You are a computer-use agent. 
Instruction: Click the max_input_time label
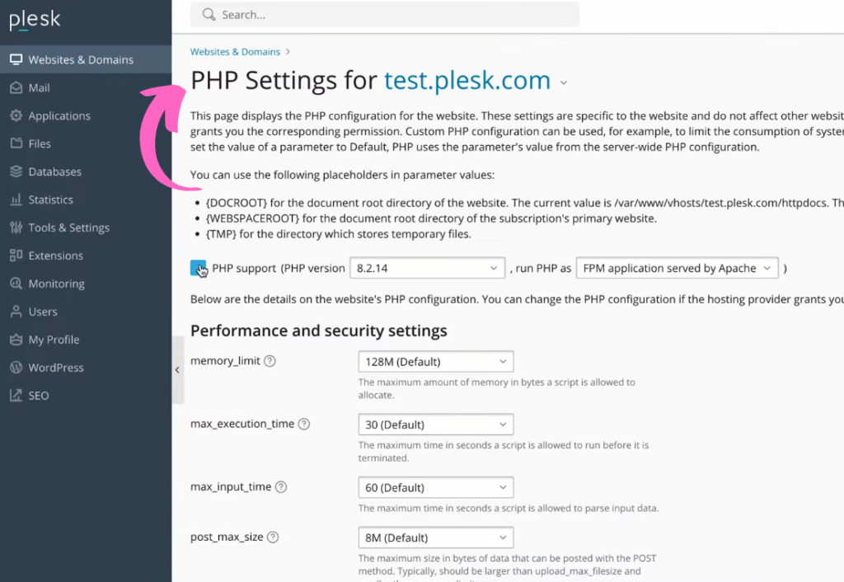[231, 486]
